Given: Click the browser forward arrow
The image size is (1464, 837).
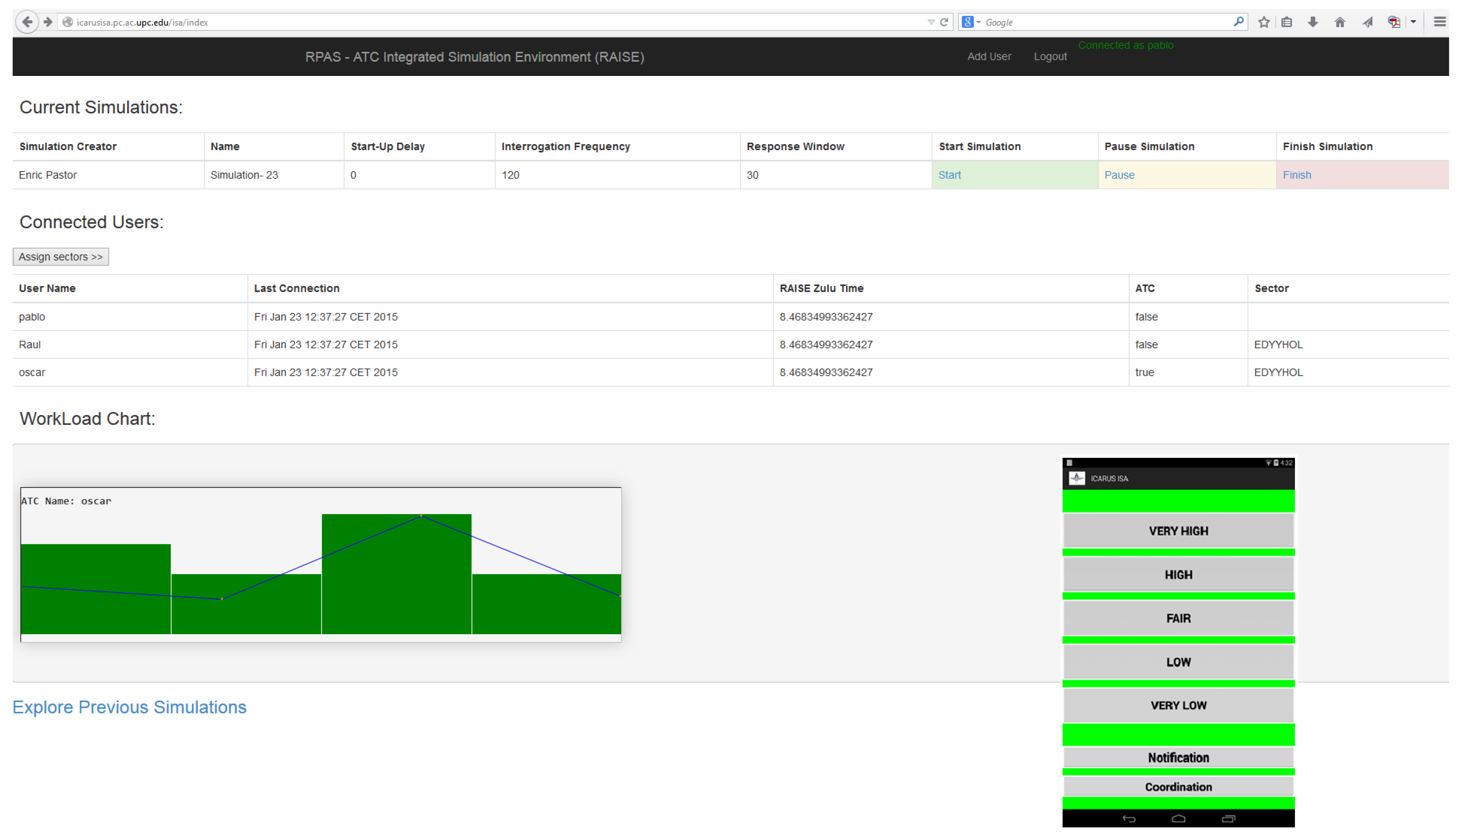Looking at the screenshot, I should [x=48, y=22].
